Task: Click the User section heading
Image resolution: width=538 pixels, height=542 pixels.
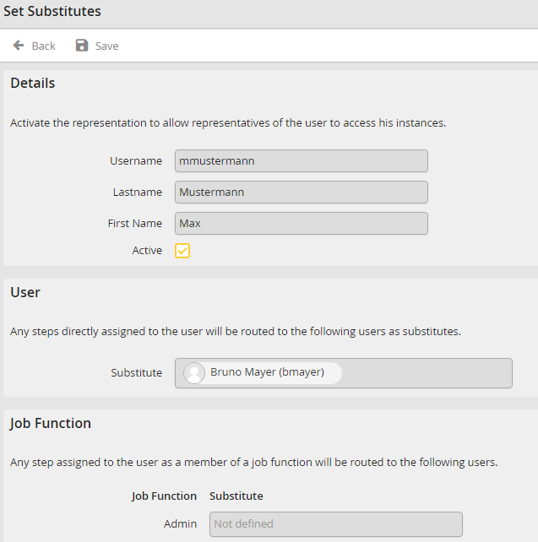Action: click(25, 293)
